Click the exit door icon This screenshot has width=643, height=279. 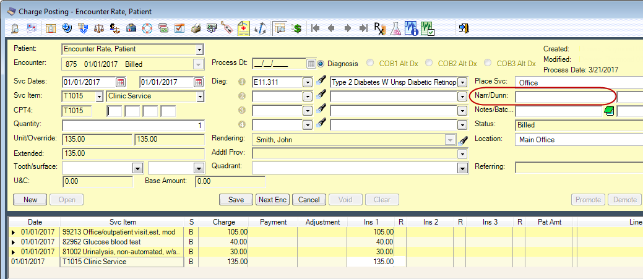(464, 28)
